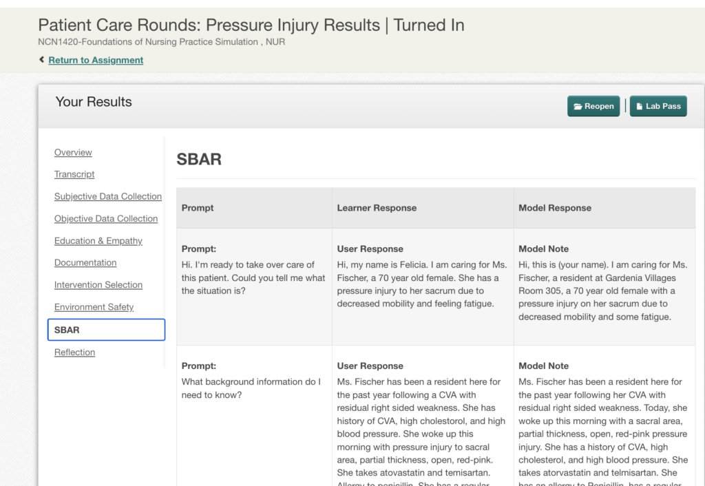Open the Return to Assignment link
The height and width of the screenshot is (486, 705).
pos(96,61)
